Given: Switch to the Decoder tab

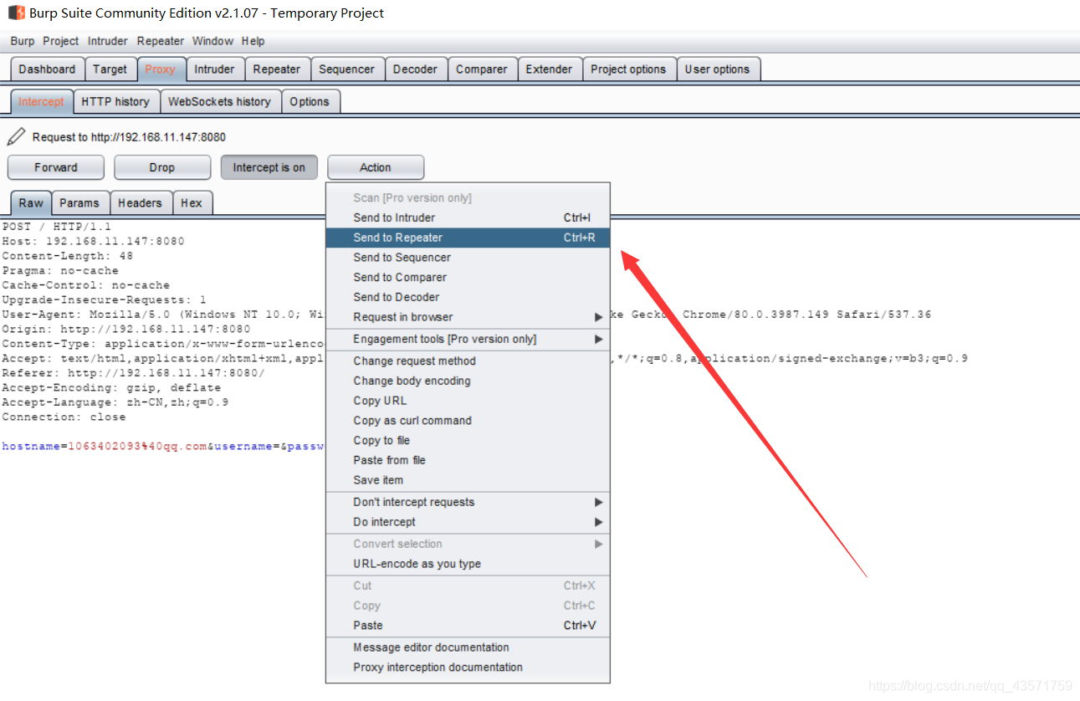Looking at the screenshot, I should tap(416, 69).
